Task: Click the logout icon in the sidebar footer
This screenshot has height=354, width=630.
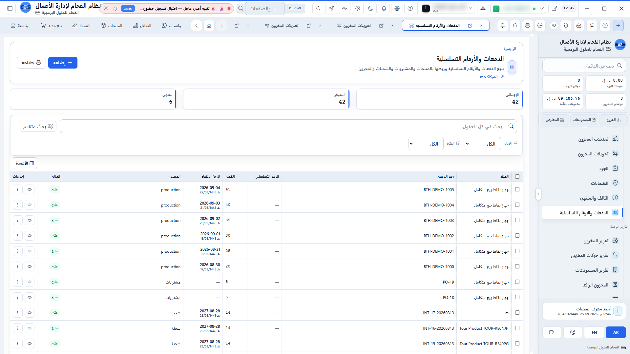Action: click(x=552, y=332)
